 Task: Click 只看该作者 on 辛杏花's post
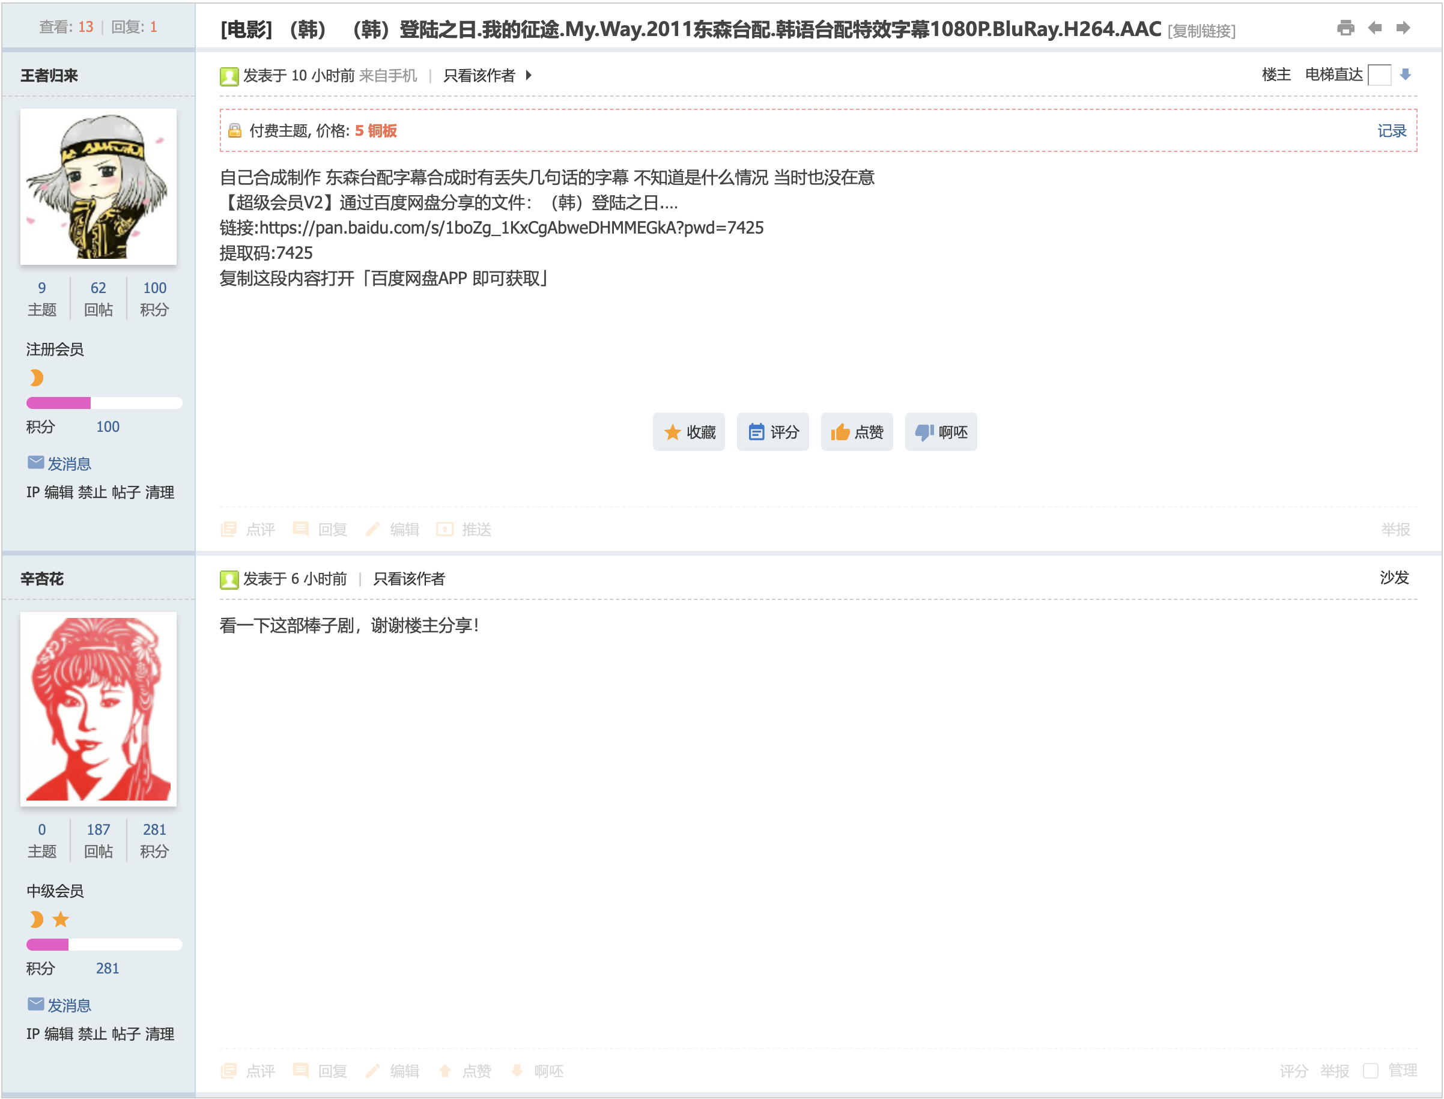(x=408, y=578)
